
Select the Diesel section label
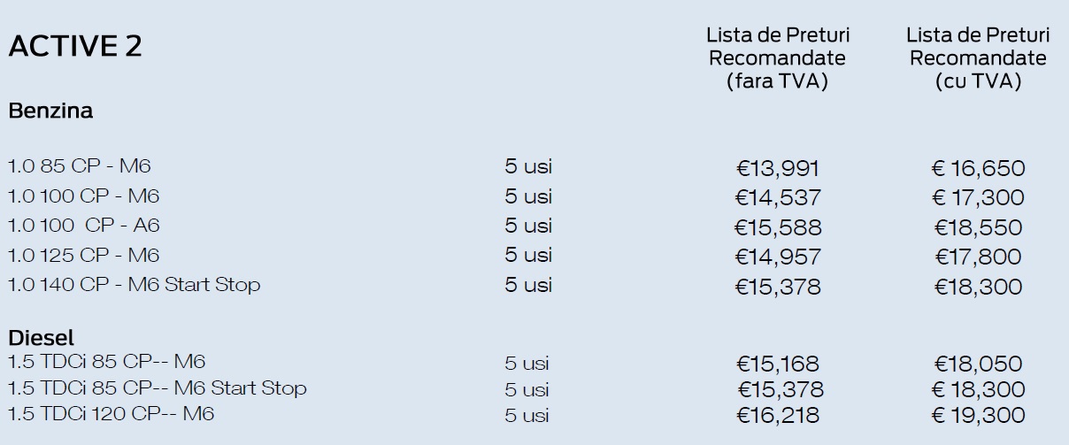click(42, 338)
